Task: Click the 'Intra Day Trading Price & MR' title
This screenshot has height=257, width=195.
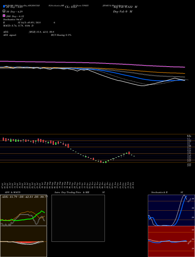Action: [72, 192]
